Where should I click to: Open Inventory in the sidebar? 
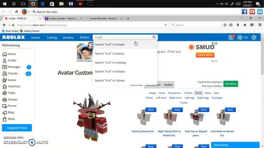12,86
